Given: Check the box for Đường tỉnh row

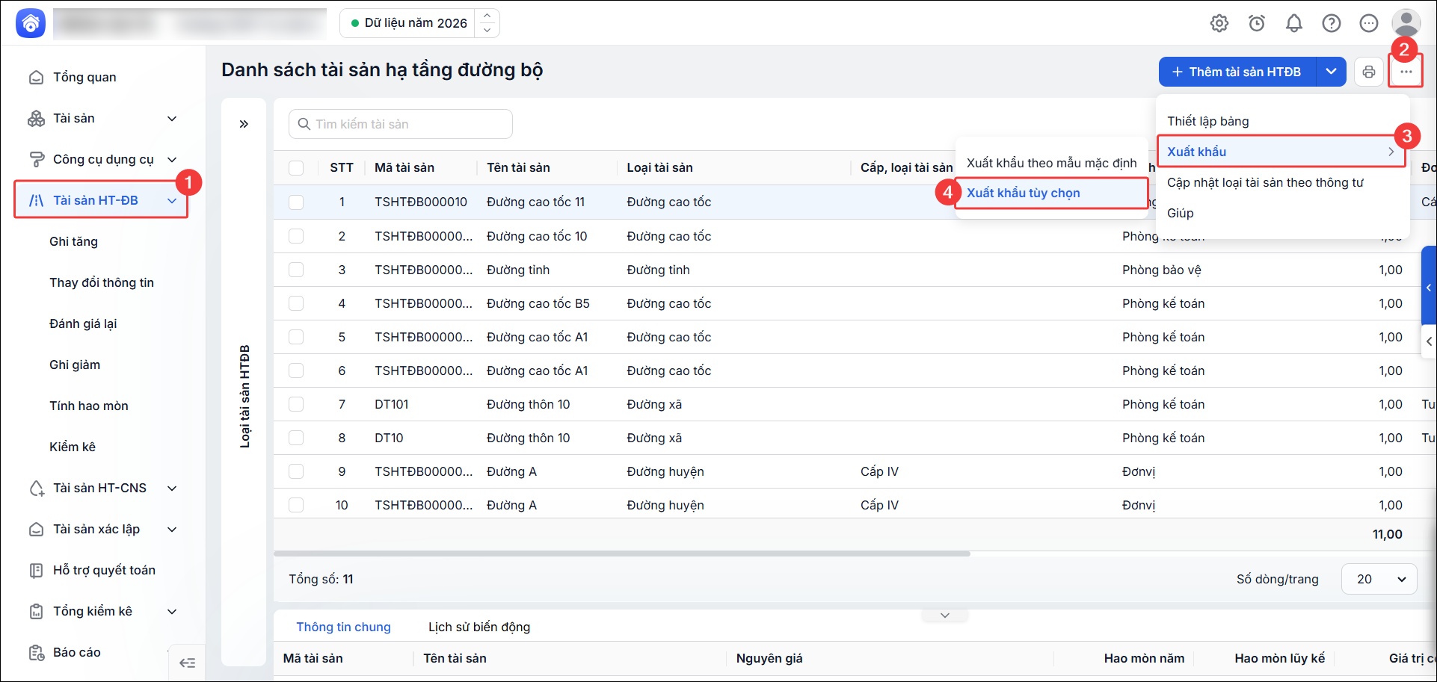Looking at the screenshot, I should pyautogui.click(x=296, y=270).
